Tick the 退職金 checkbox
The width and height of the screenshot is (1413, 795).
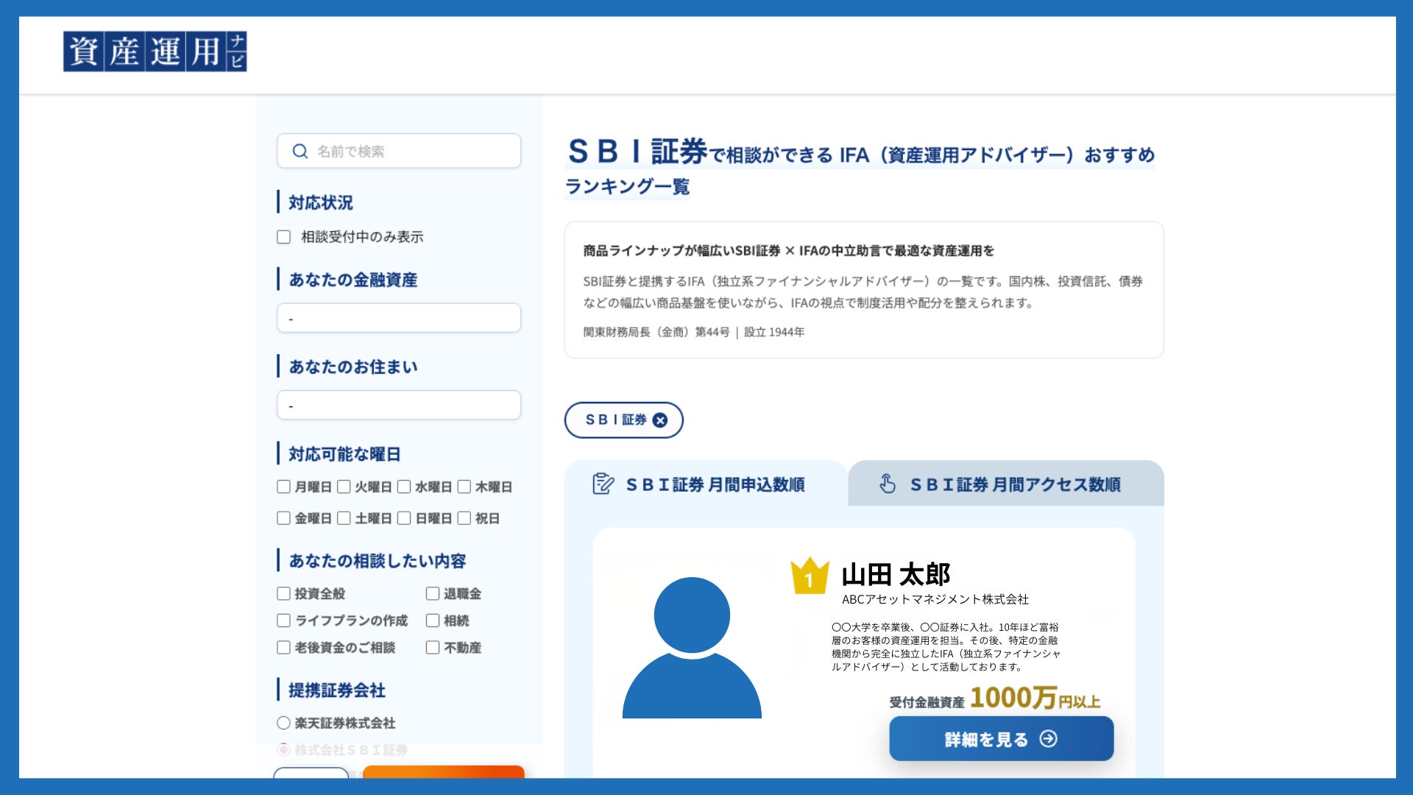(433, 593)
